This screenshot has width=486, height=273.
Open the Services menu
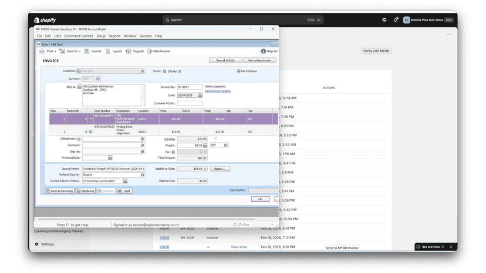(x=146, y=36)
